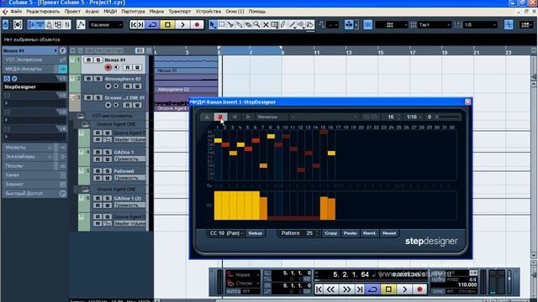Toggle Snap button in toolbar
538x302 pixels.
(367, 24)
